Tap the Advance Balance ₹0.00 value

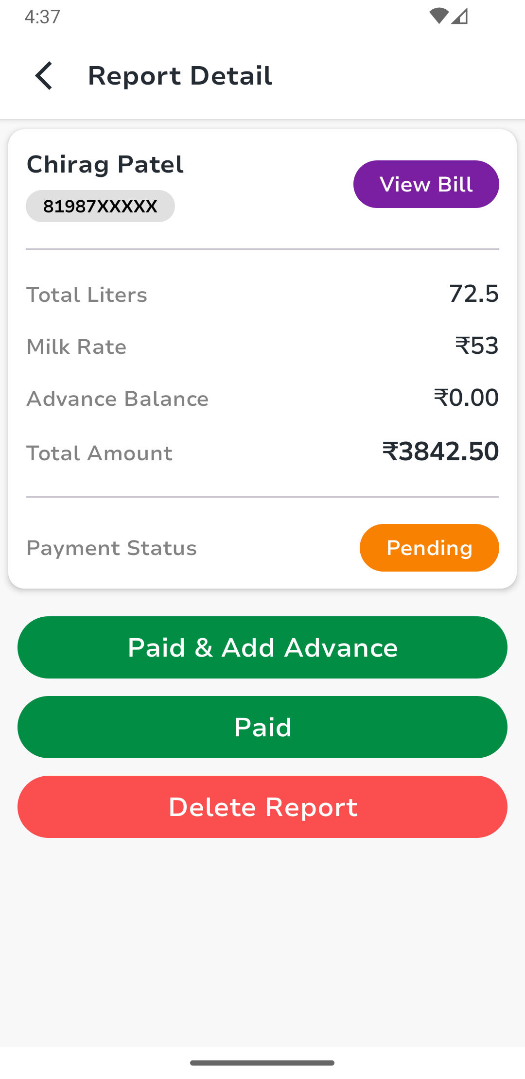tap(466, 398)
